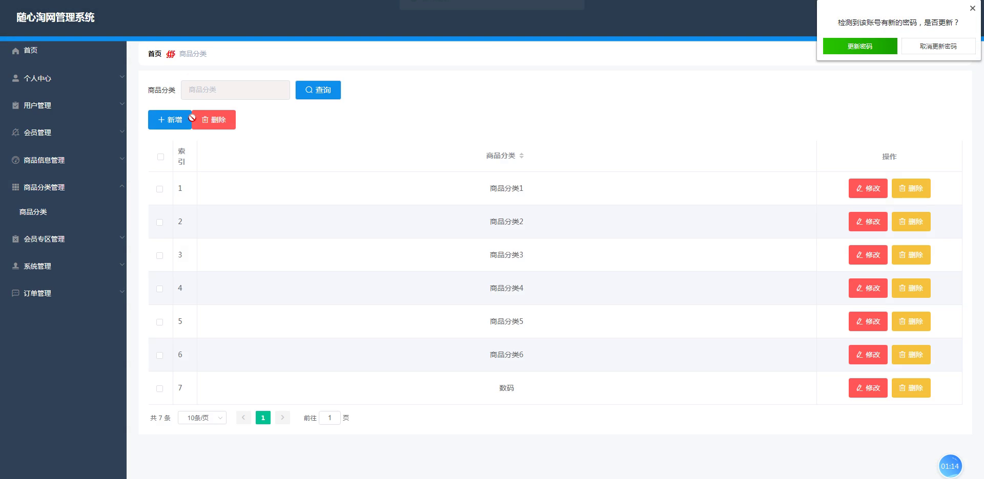The height and width of the screenshot is (479, 984).
Task: Check the row checkbox for 商品分类5
Action: [x=160, y=322]
